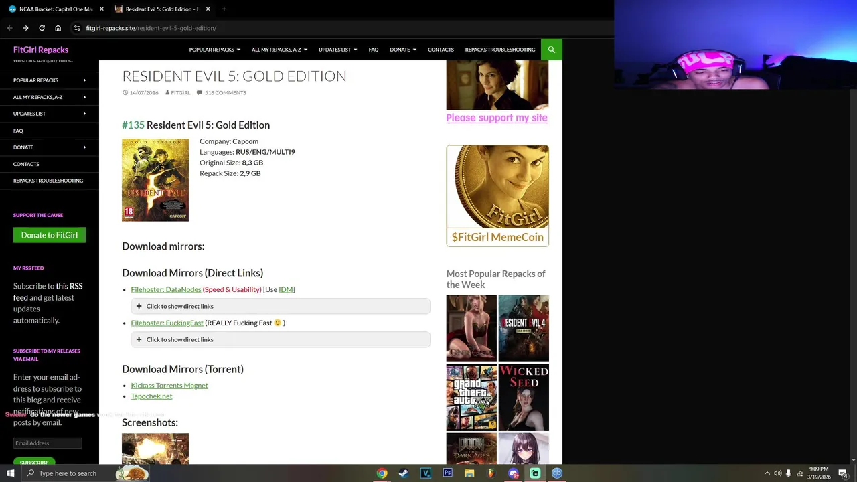
Task: Click the browser forward arrow
Action: (x=25, y=28)
